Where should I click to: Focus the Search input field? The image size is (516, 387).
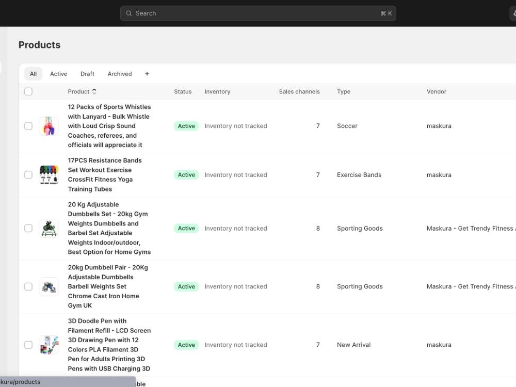258,13
